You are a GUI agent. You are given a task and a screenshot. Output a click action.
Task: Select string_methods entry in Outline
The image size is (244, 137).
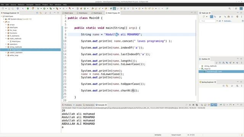[210, 66]
